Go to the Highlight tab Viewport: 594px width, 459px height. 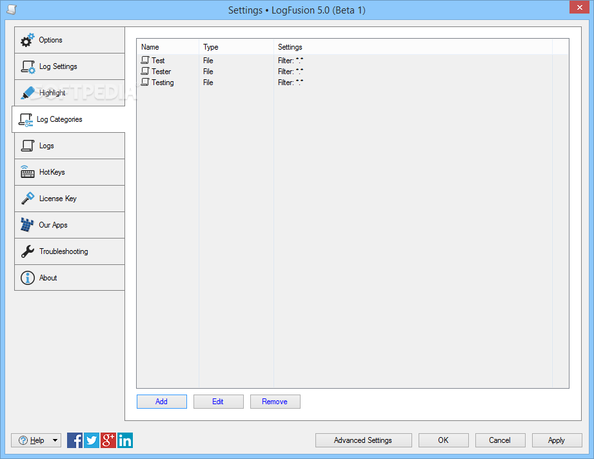70,93
